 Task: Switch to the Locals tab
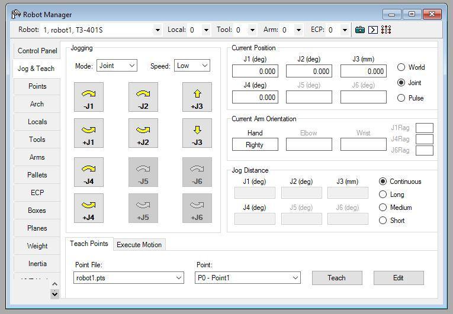[x=37, y=122]
